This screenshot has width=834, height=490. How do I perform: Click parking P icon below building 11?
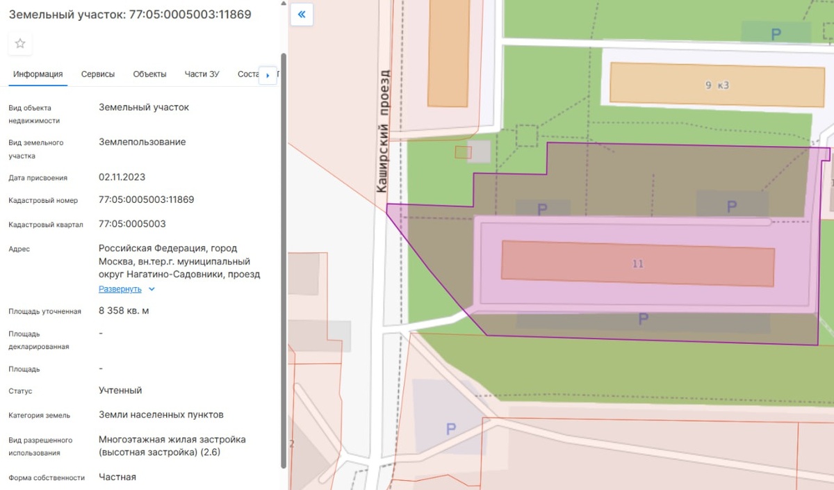643,320
